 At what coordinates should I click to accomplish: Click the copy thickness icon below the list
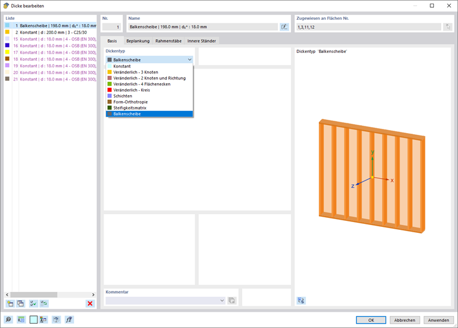(x=20, y=303)
